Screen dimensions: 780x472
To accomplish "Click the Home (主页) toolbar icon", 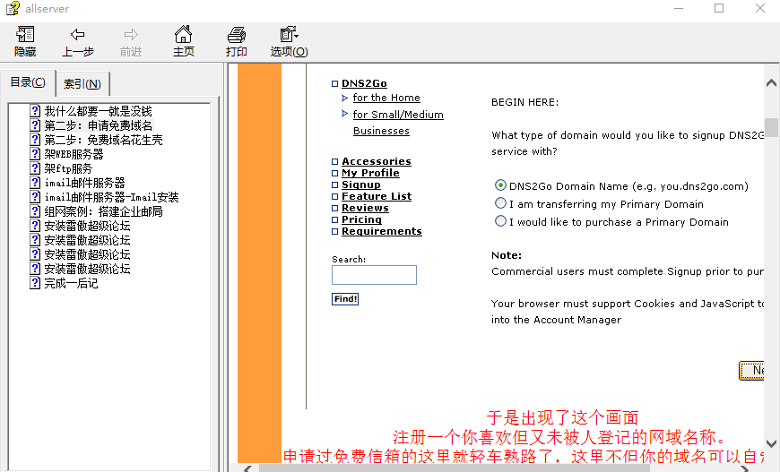I will 184,36.
